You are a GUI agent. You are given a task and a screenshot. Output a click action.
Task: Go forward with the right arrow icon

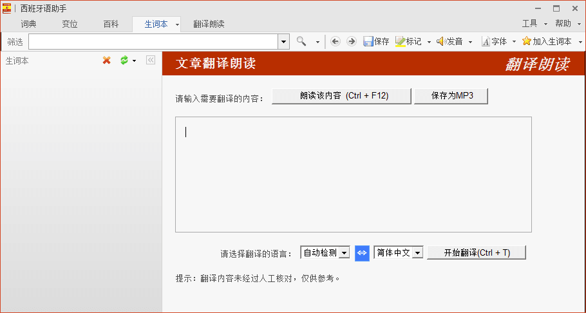tap(351, 41)
